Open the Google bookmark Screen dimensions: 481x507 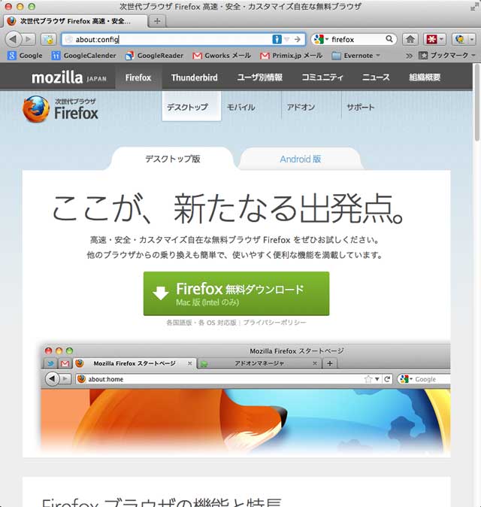click(x=26, y=56)
